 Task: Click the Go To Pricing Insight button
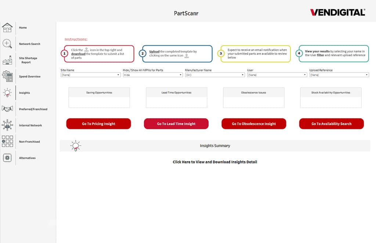coord(98,124)
